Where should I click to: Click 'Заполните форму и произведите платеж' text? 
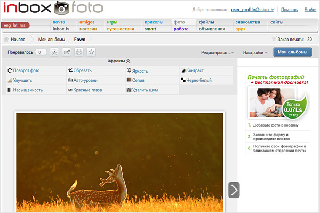pyautogui.click(x=271, y=137)
